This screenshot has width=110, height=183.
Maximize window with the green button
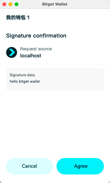coord(16,4)
